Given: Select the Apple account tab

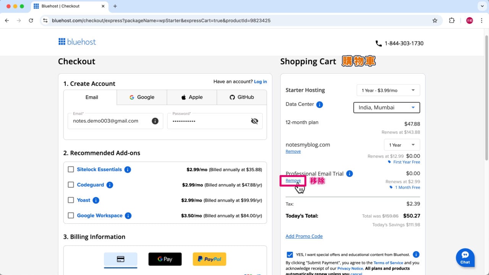Looking at the screenshot, I should (192, 97).
